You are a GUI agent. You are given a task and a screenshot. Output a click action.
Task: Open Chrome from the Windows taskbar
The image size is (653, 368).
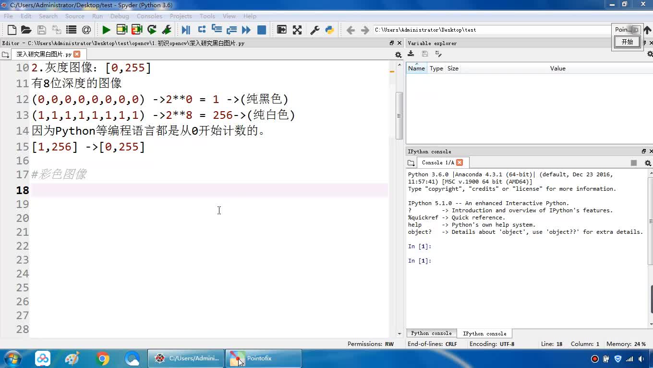coord(102,358)
